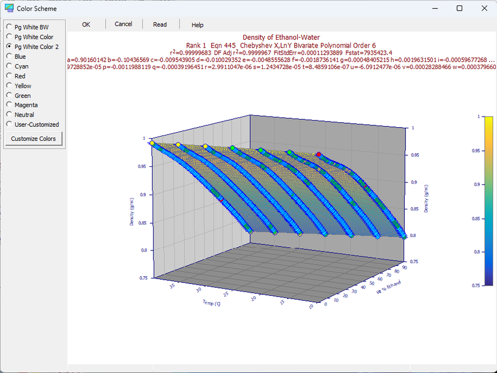This screenshot has height=373, width=497.
Task: Select Pg White Color 2 radio button
Action: [33, 46]
